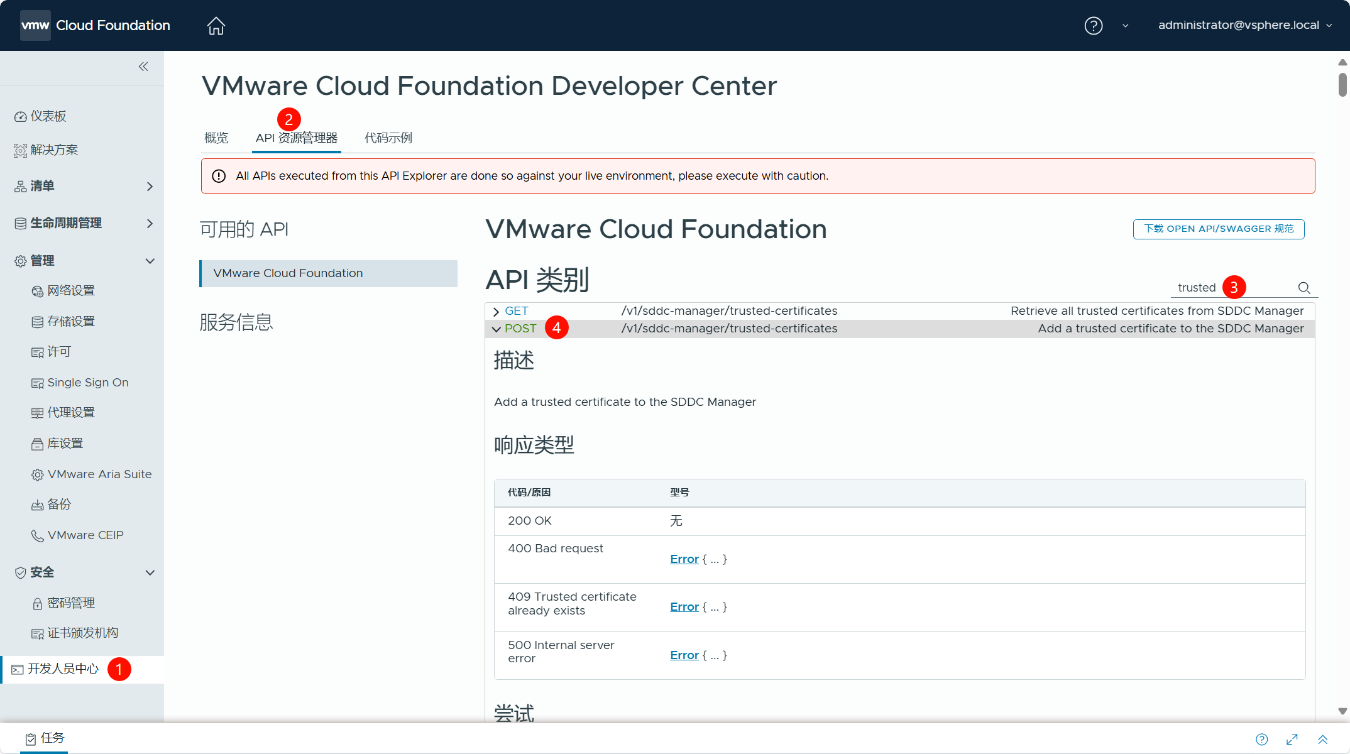Switch to the 代码示例 tab
The width and height of the screenshot is (1350, 754).
pyautogui.click(x=388, y=138)
